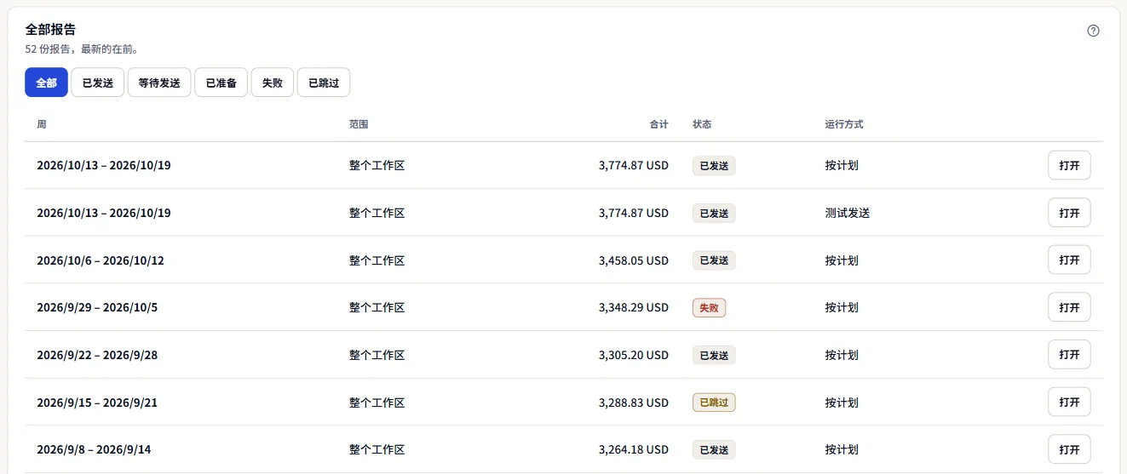Filter reports by 已跳过 tab

324,83
